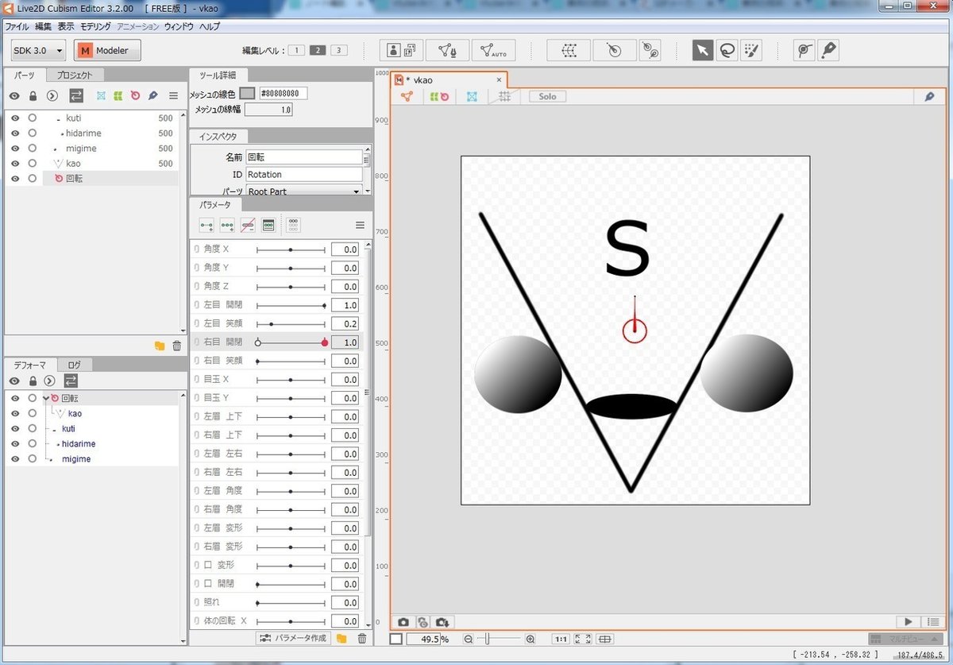Click the 左目 笑顔 parameter slider

291,324
